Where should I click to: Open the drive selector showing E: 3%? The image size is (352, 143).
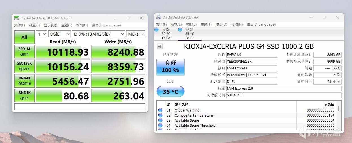pos(99,34)
